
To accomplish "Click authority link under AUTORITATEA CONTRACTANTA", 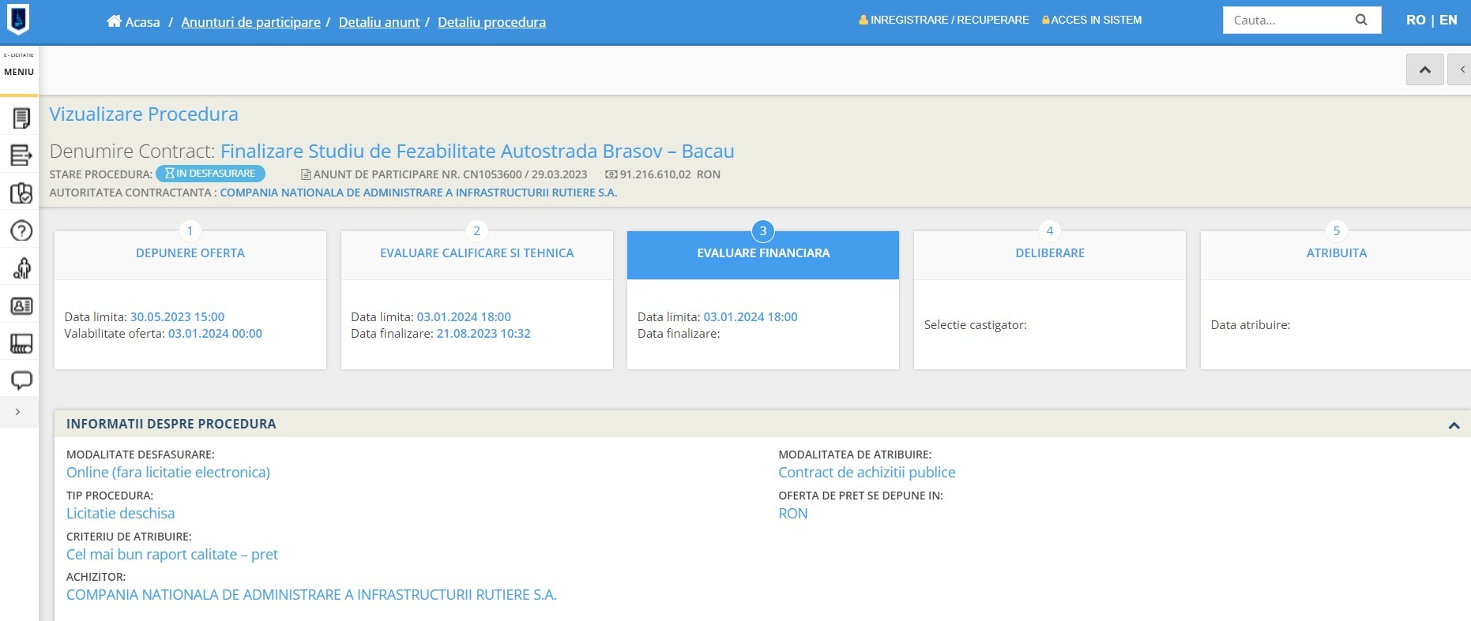I will (419, 193).
